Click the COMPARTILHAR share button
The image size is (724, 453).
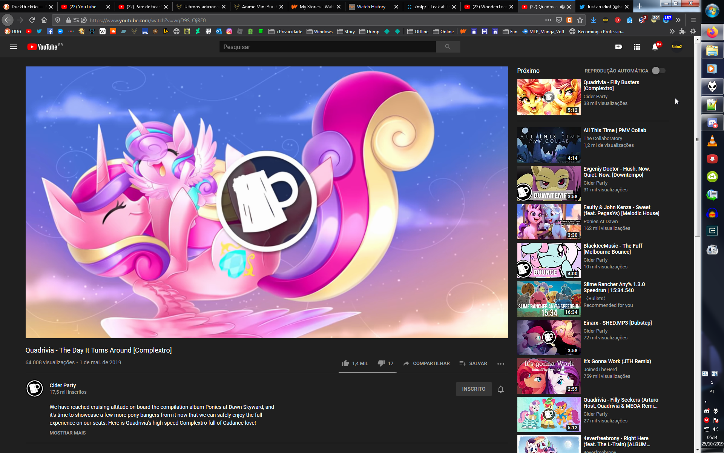[x=426, y=363]
